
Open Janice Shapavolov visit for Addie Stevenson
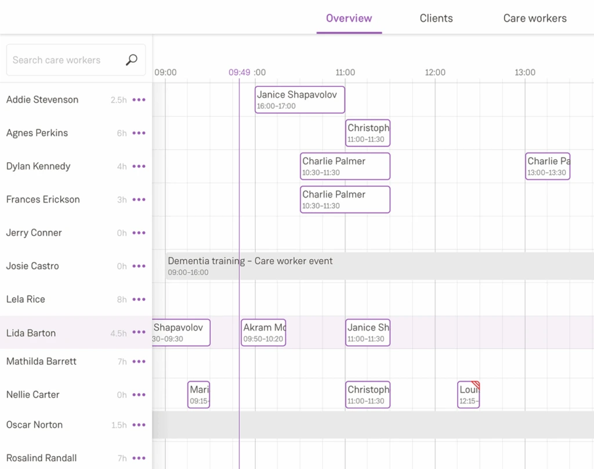pos(299,100)
